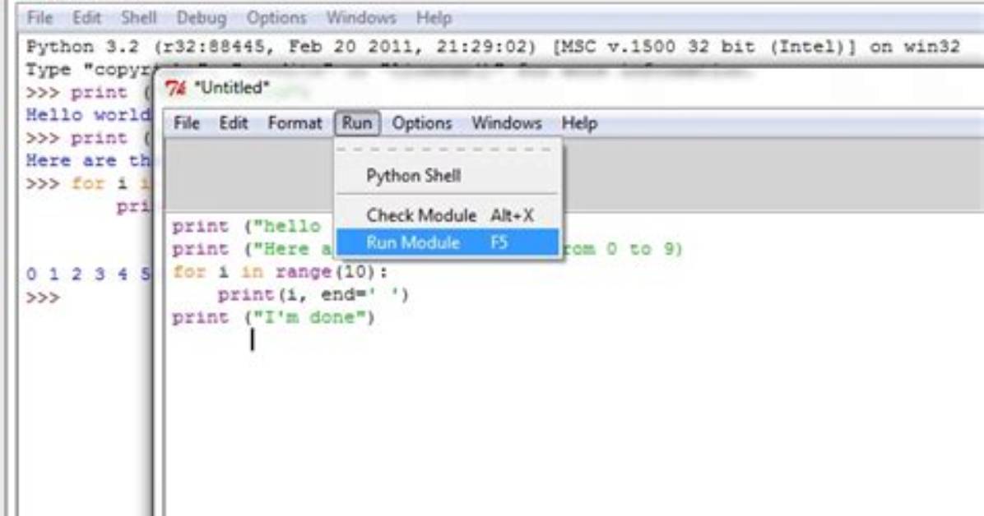Click the "Untitled" window title text
Screen dimensions: 984x516
pyautogui.click(x=231, y=88)
